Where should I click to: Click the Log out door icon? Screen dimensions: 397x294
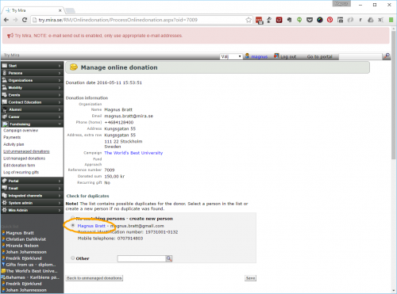(x=276, y=56)
